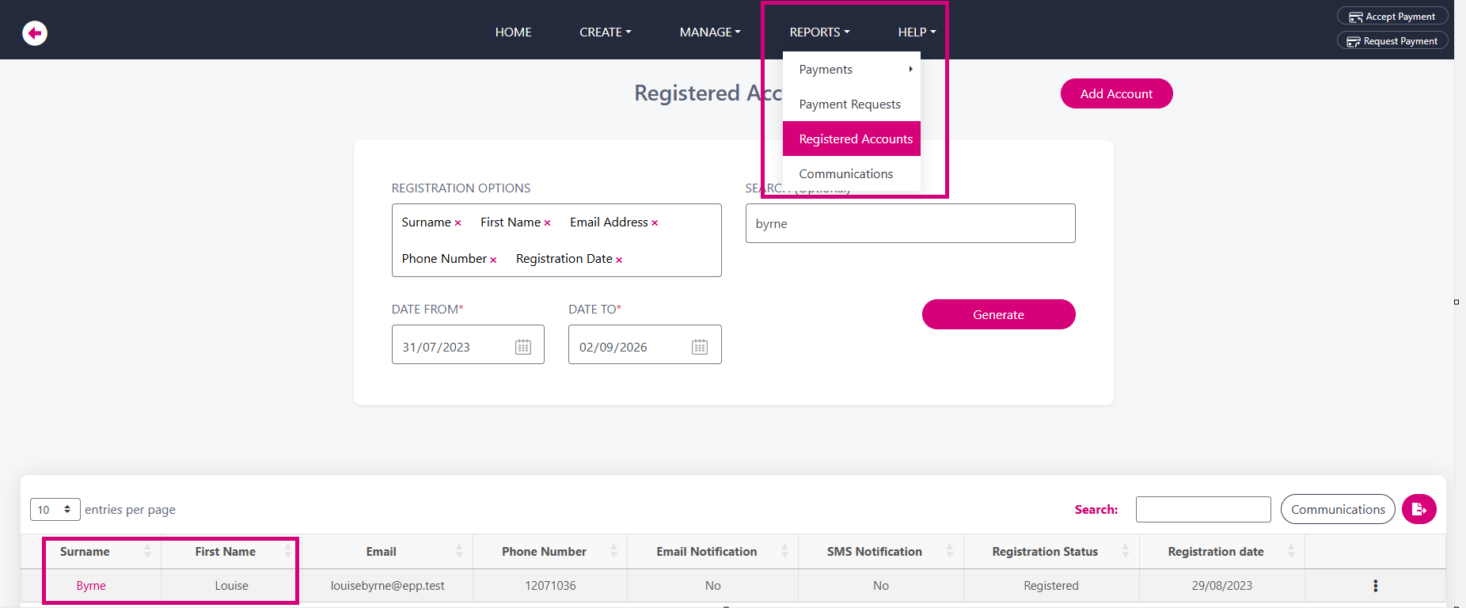Click the pink export icon button
This screenshot has width=1466, height=608.
click(x=1419, y=509)
